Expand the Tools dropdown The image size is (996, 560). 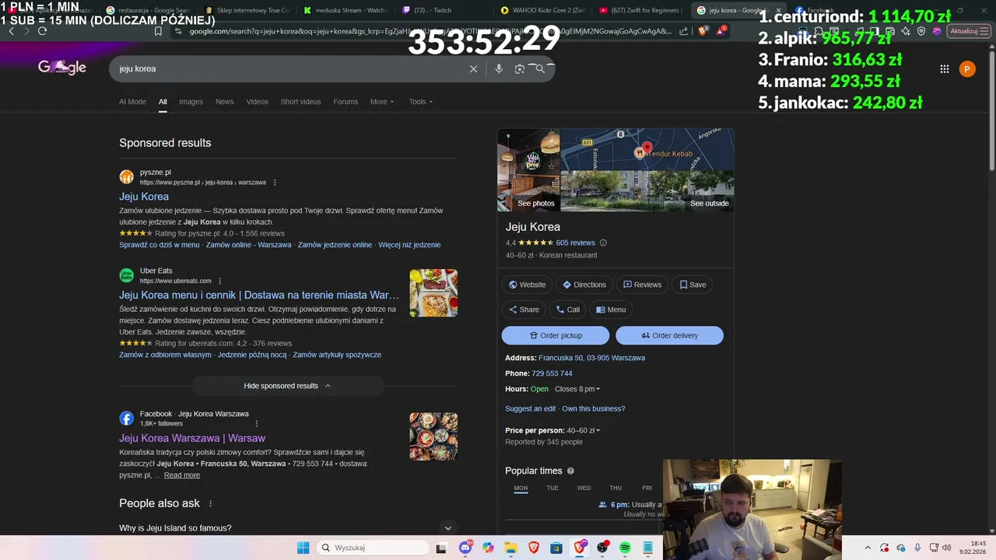point(421,102)
